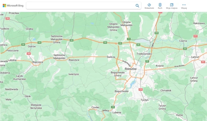Select the Rzeszów city label
207x121 pixels.
131,69
